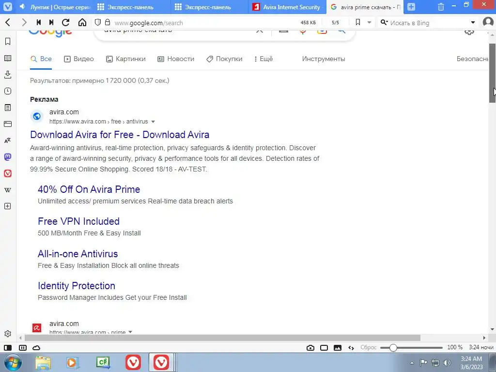The height and width of the screenshot is (372, 496).
Task: Open the Windows Start menu
Action: (x=13, y=362)
